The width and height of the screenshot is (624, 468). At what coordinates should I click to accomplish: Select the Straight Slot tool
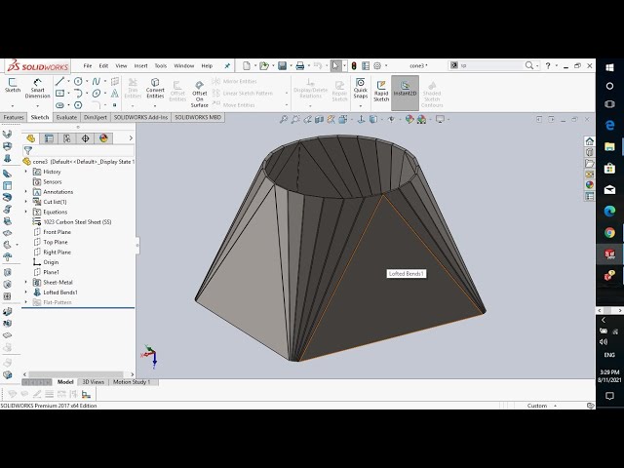[59, 105]
